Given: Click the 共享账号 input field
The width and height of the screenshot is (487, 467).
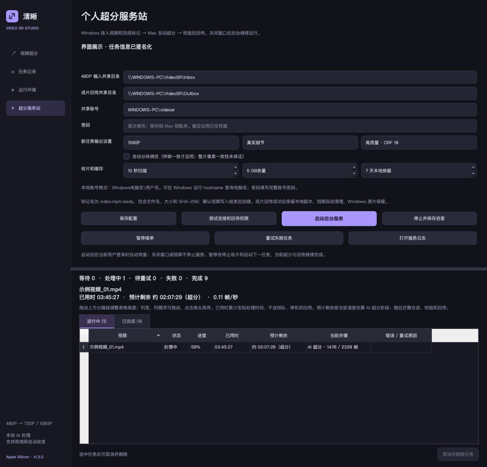Looking at the screenshot, I should pyautogui.click(x=300, y=110).
